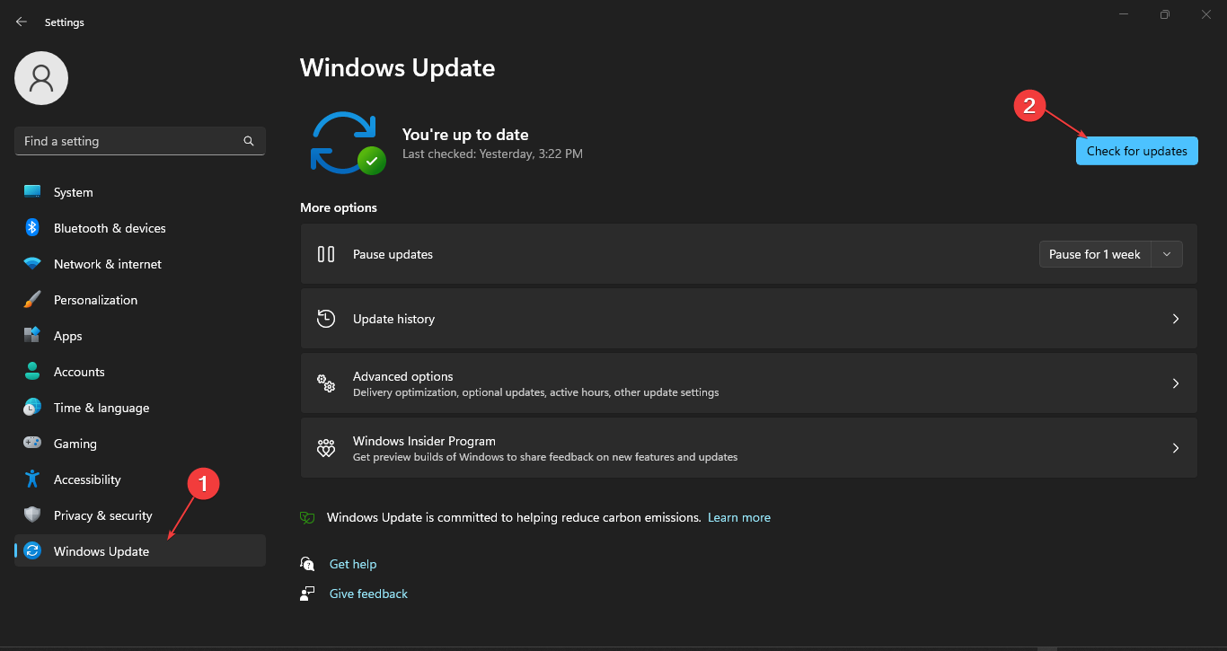1227x651 pixels.
Task: Open the user profile avatar
Action: tap(41, 78)
